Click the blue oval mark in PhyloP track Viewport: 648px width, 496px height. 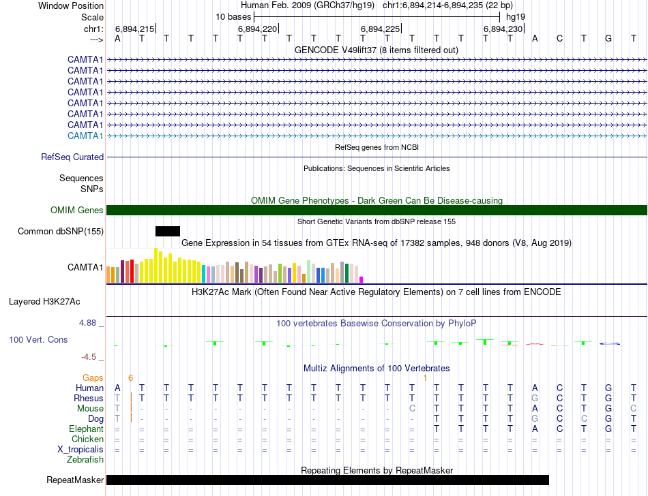click(x=610, y=343)
